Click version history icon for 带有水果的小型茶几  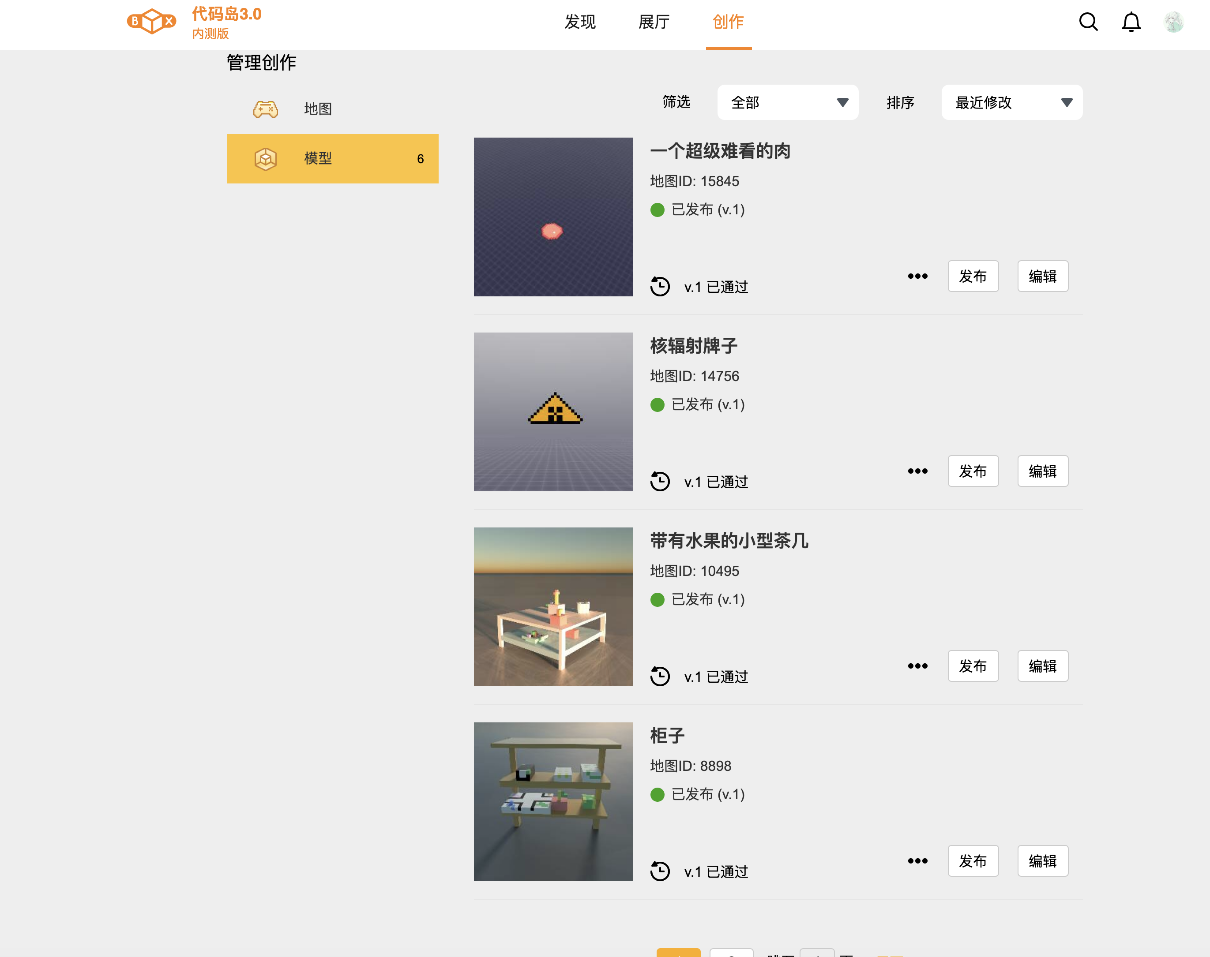(x=660, y=676)
